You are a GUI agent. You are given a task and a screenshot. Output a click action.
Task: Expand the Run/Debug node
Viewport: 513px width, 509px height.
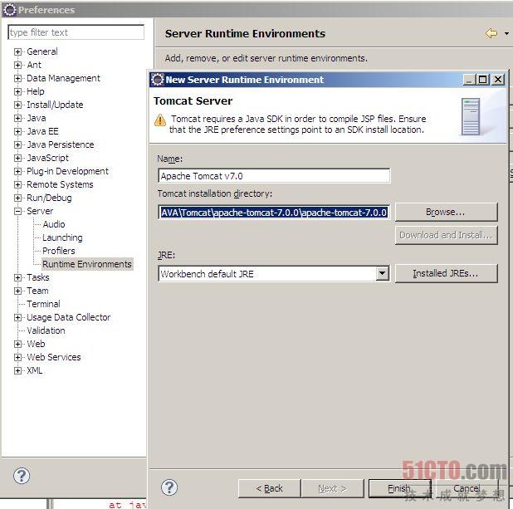[x=17, y=198]
